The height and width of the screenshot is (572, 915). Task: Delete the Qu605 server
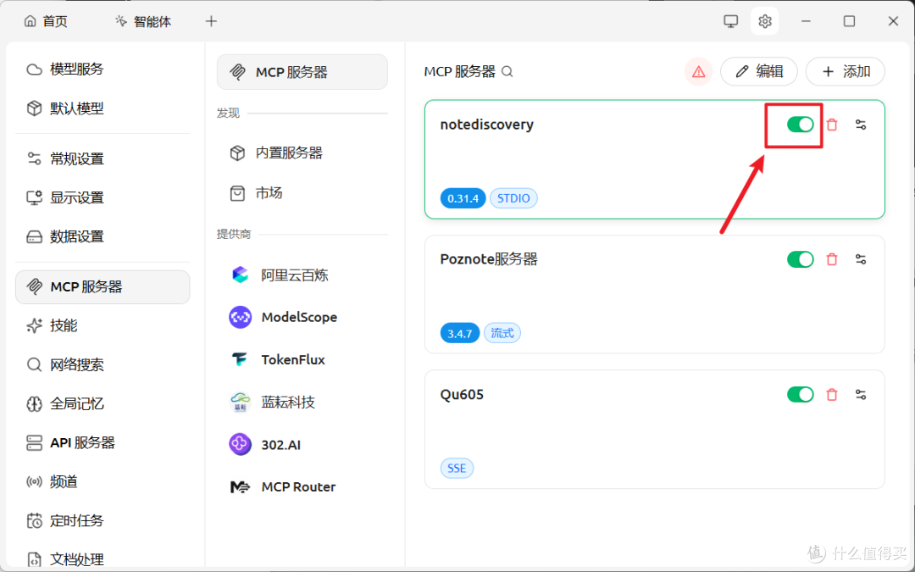click(832, 395)
